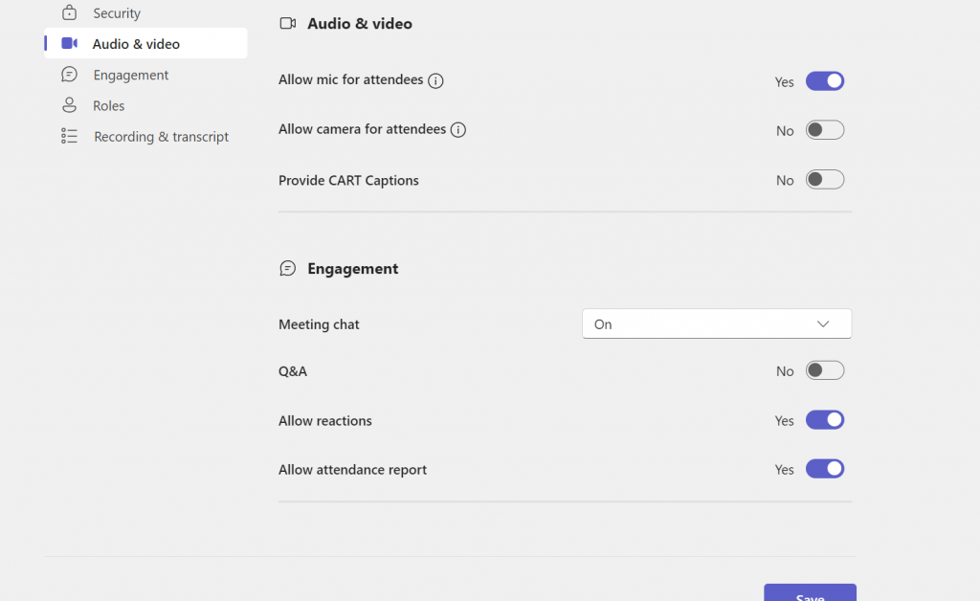The height and width of the screenshot is (601, 980).
Task: Click the Meeting chat dropdown chevron arrow
Action: (823, 324)
